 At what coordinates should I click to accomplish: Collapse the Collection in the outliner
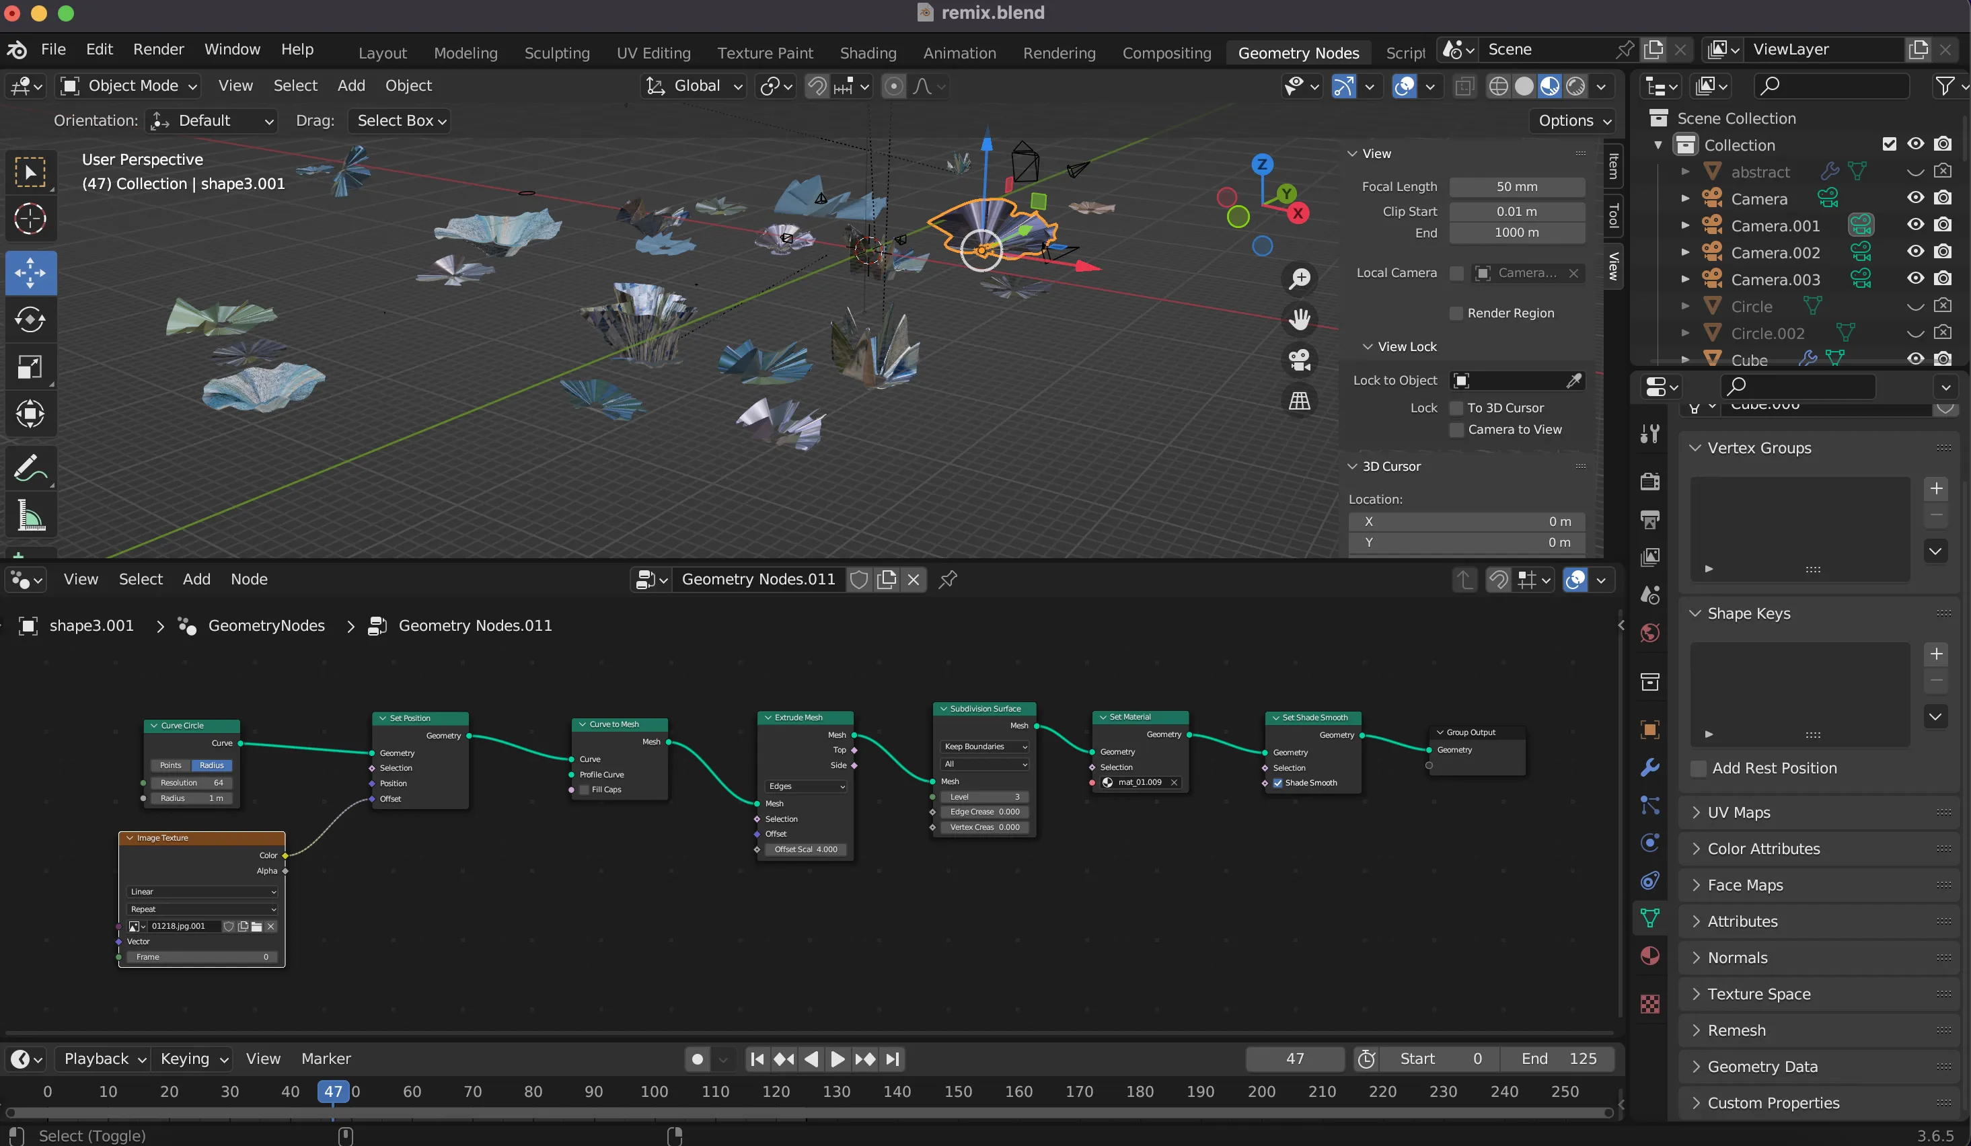click(x=1658, y=145)
